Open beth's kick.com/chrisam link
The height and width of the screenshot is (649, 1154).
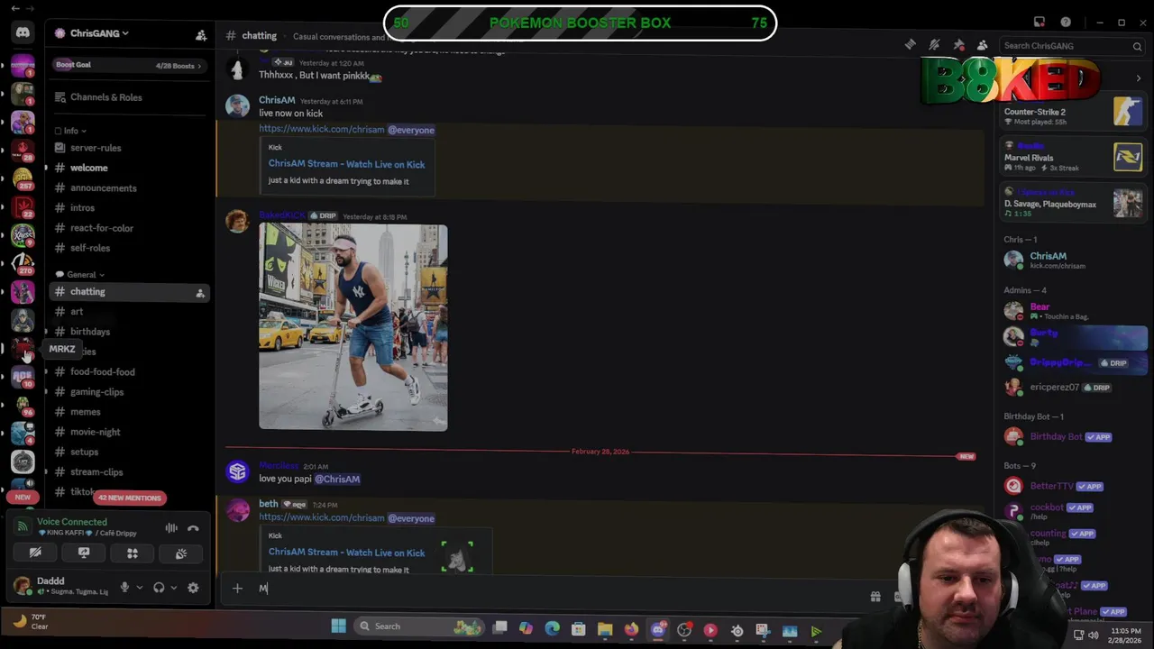coord(321,517)
